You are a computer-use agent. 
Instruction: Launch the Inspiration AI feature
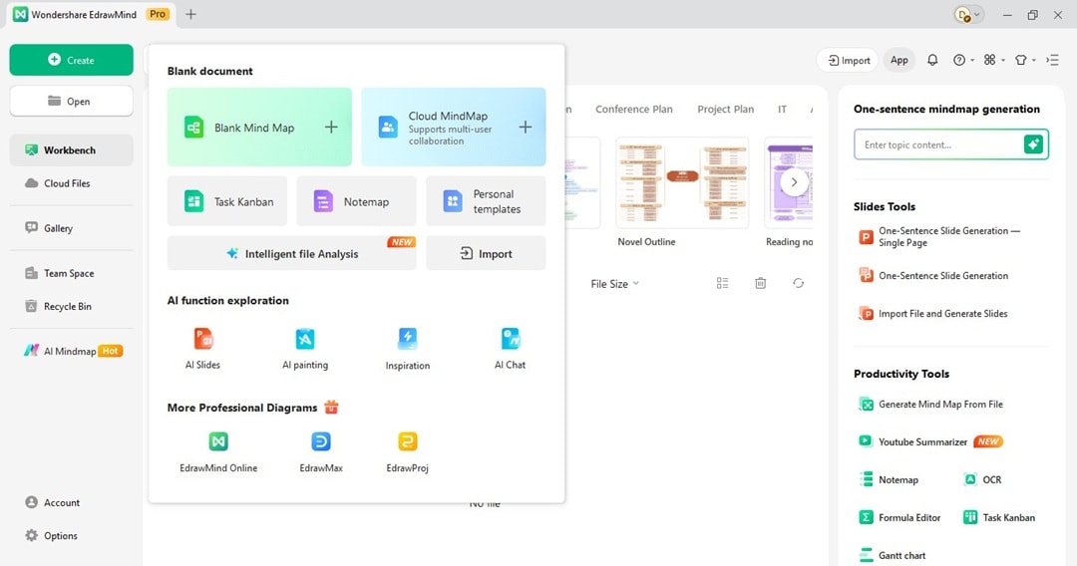[x=407, y=349]
